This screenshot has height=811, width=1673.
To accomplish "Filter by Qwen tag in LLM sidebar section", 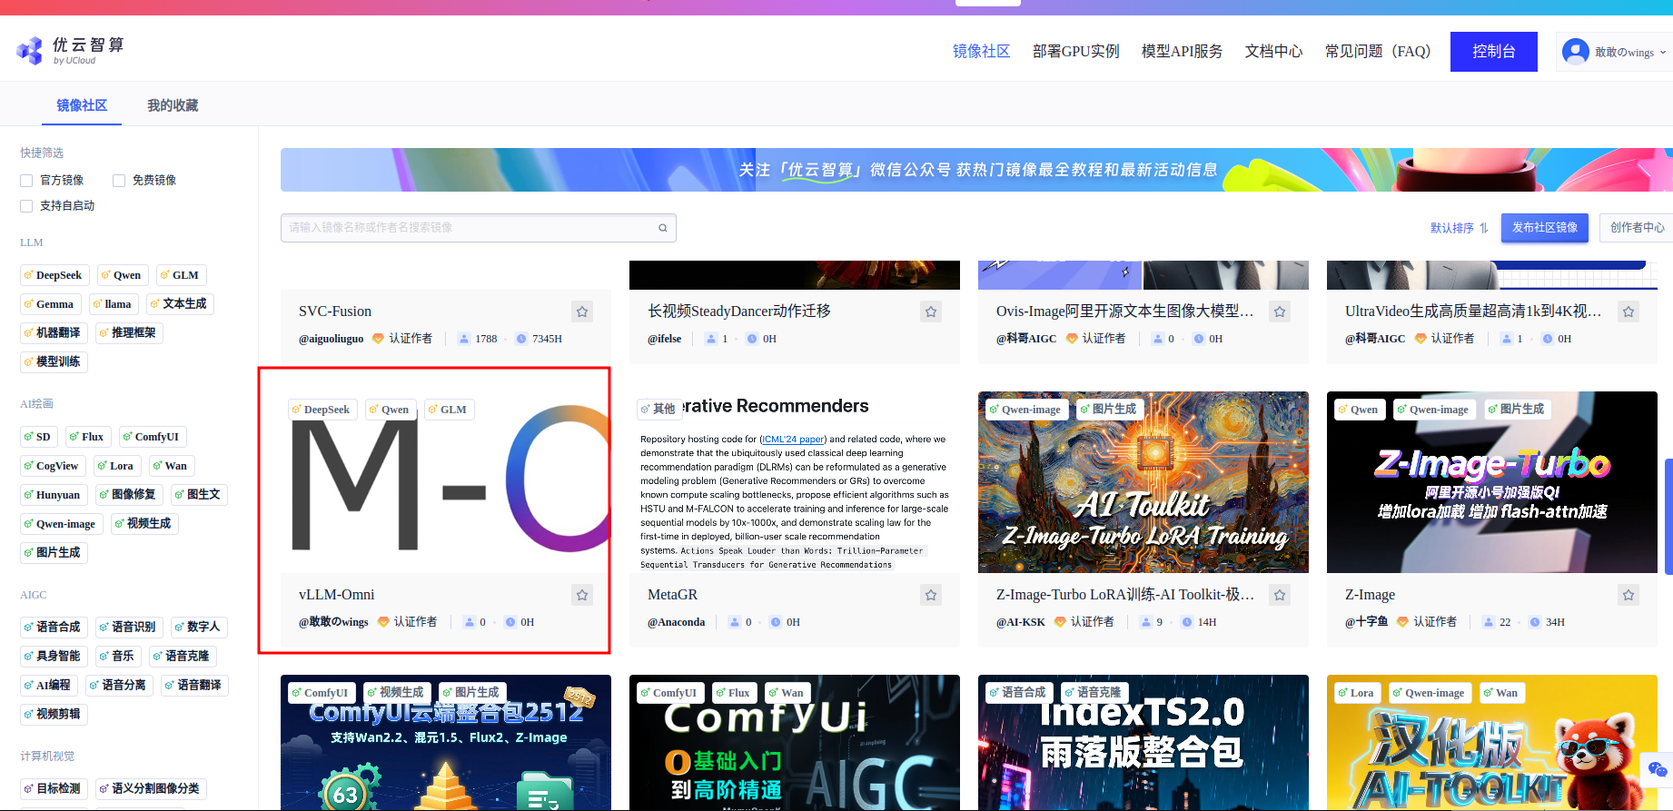I will point(122,275).
